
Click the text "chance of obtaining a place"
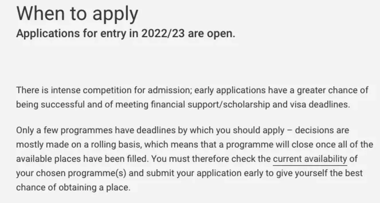click(x=73, y=188)
